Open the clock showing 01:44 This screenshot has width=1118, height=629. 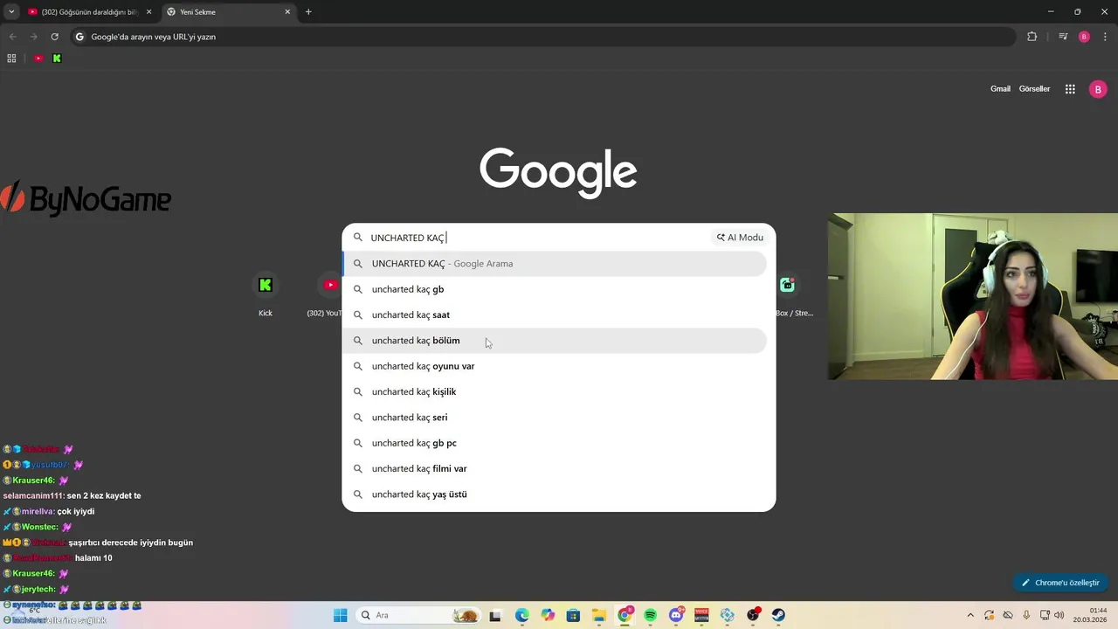click(1091, 615)
